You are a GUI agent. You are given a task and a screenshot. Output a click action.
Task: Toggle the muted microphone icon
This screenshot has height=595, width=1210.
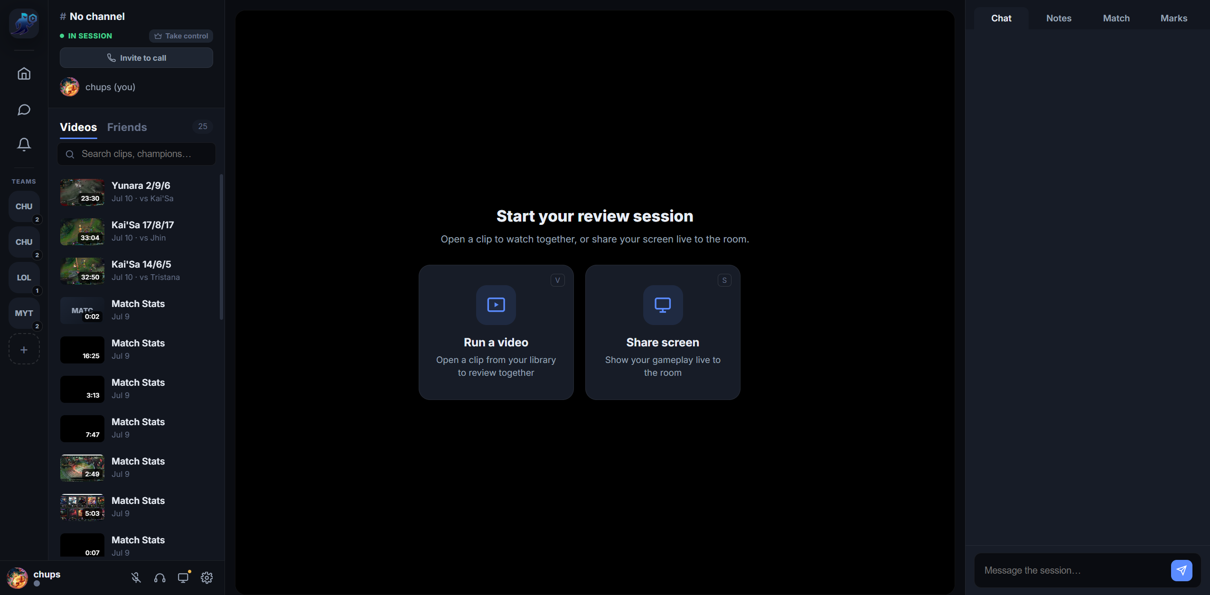[x=136, y=577]
